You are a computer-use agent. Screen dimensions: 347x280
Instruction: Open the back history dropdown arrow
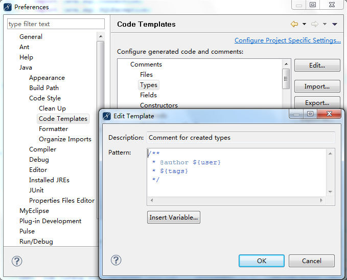coord(304,24)
